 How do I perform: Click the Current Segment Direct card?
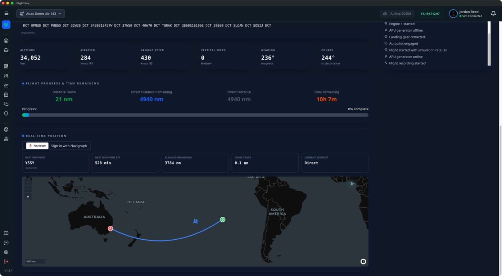click(335, 163)
